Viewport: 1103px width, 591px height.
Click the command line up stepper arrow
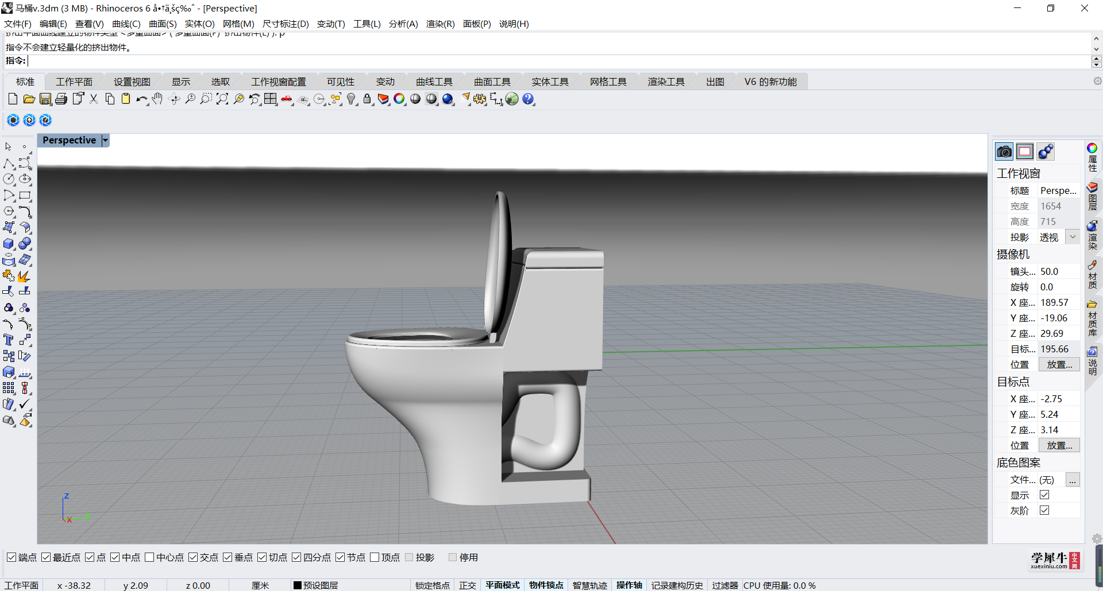(1096, 59)
